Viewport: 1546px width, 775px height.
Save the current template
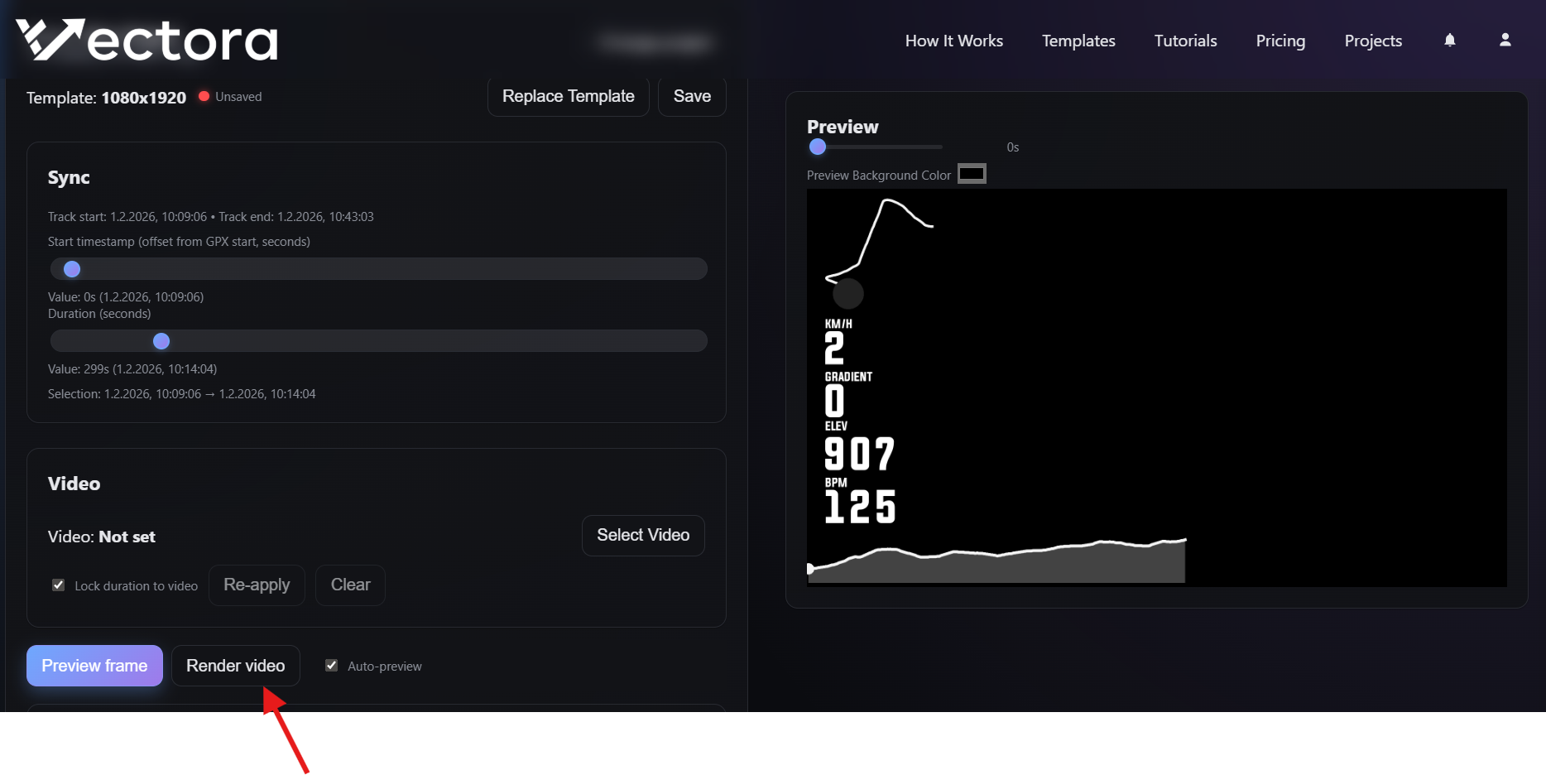[x=692, y=96]
